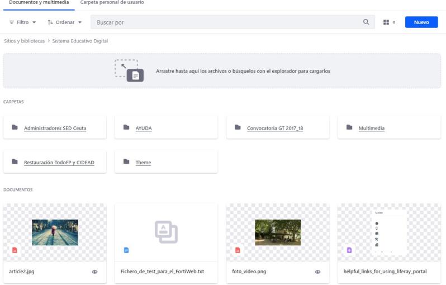Click into the Buscar por search field

pos(227,22)
